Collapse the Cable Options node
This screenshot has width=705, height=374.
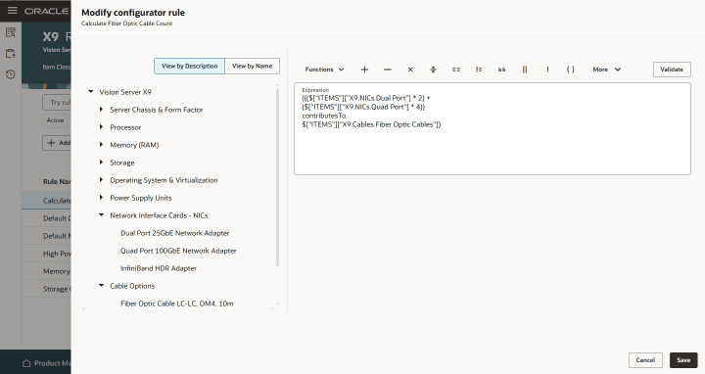pyautogui.click(x=101, y=286)
